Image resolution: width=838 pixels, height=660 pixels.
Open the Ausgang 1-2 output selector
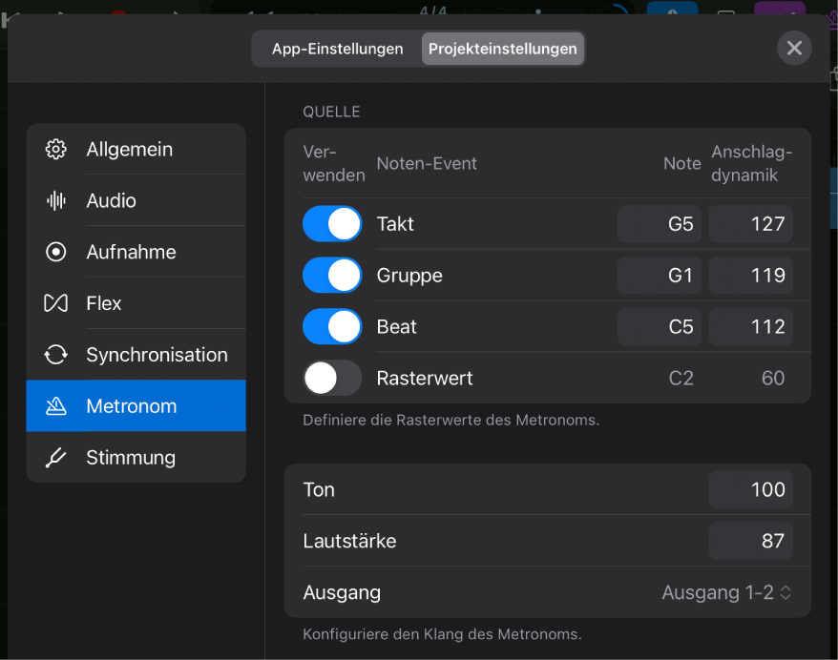click(x=726, y=591)
